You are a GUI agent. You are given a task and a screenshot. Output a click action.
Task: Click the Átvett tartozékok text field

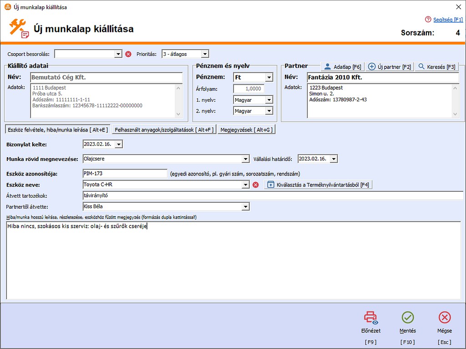coord(272,196)
